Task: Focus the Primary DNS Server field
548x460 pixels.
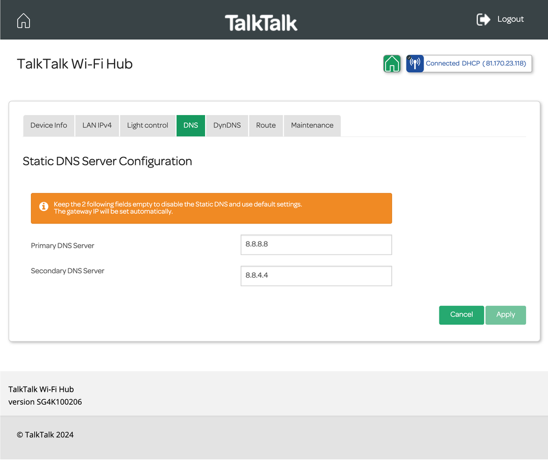Action: click(316, 245)
